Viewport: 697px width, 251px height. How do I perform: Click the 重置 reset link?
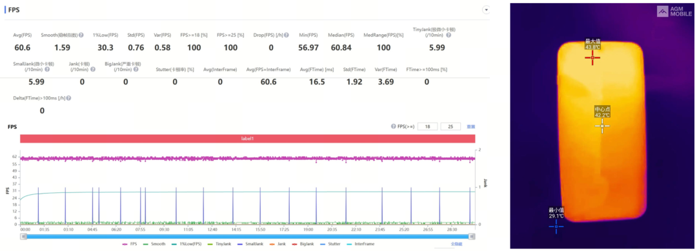click(x=470, y=126)
